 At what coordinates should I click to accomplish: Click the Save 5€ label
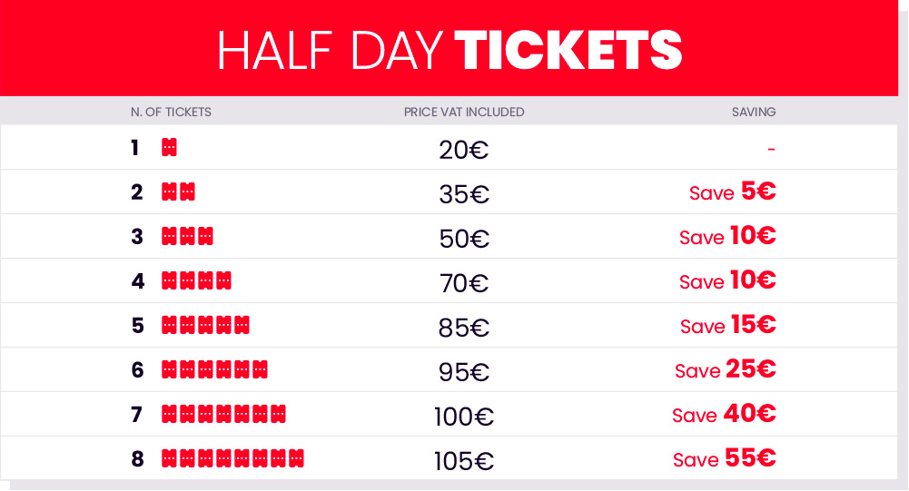point(733,191)
